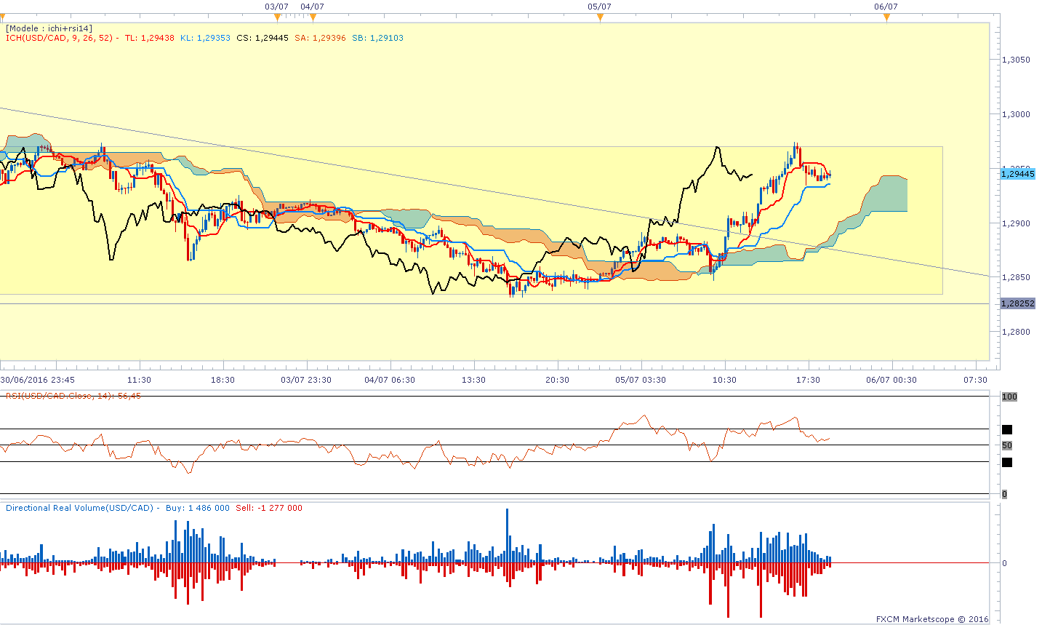Click the black RSI level box above 50
Image resolution: width=1042 pixels, height=625 pixels.
pos(1007,429)
